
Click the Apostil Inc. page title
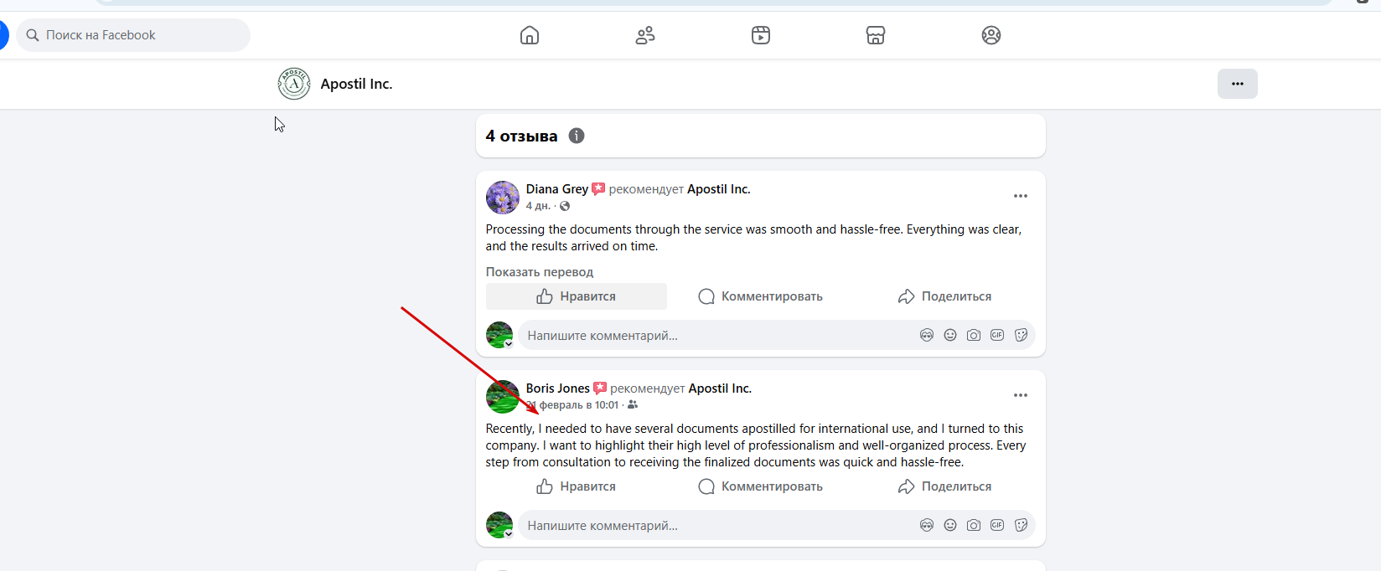pos(356,84)
